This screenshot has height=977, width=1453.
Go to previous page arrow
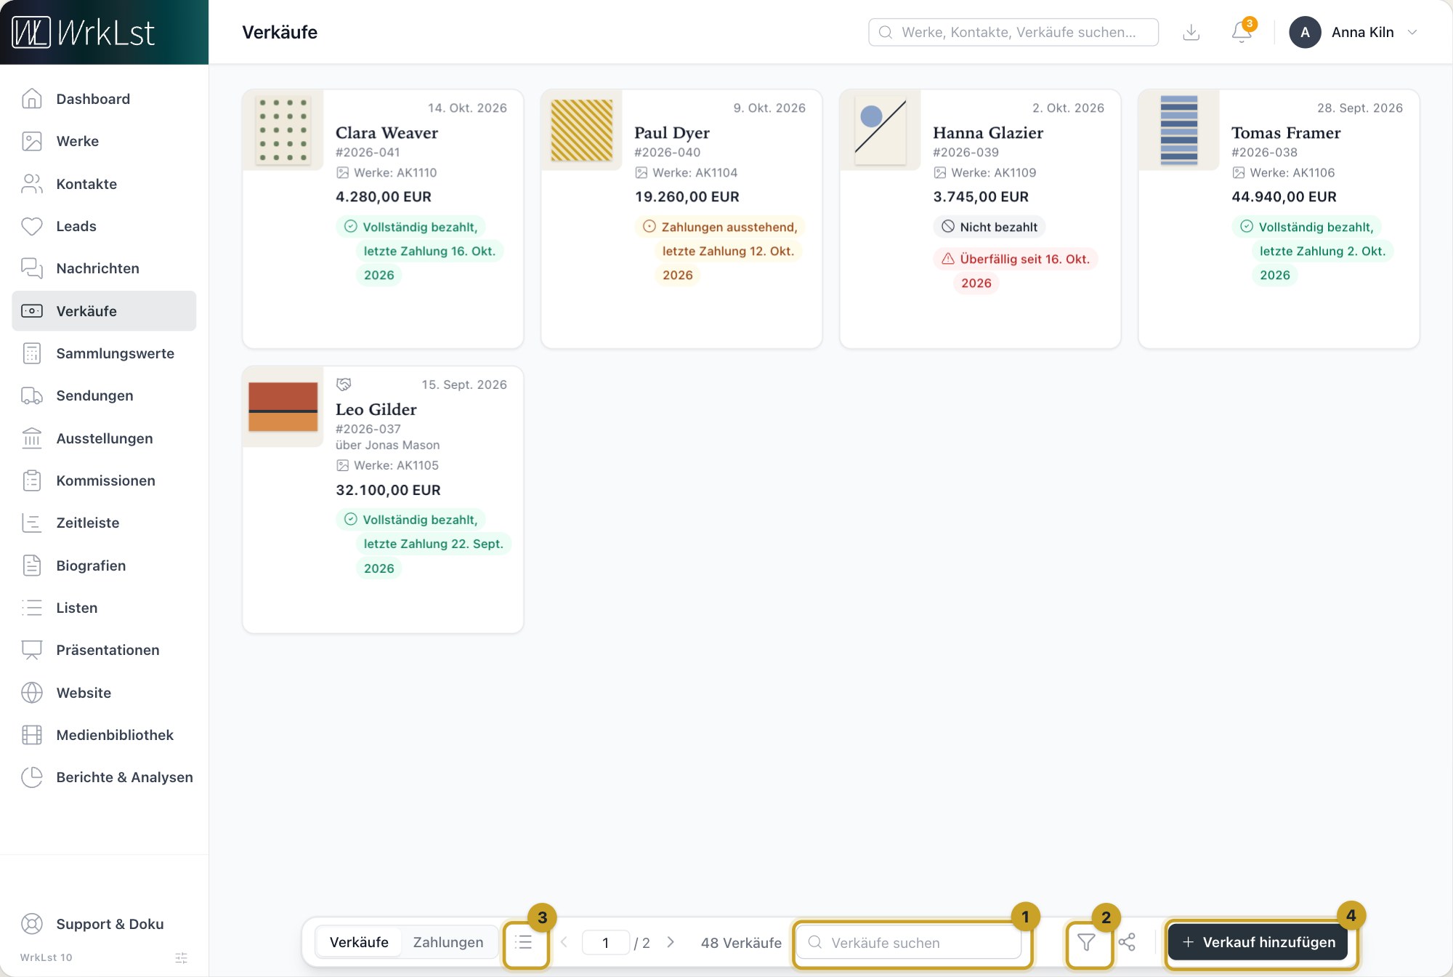click(564, 942)
